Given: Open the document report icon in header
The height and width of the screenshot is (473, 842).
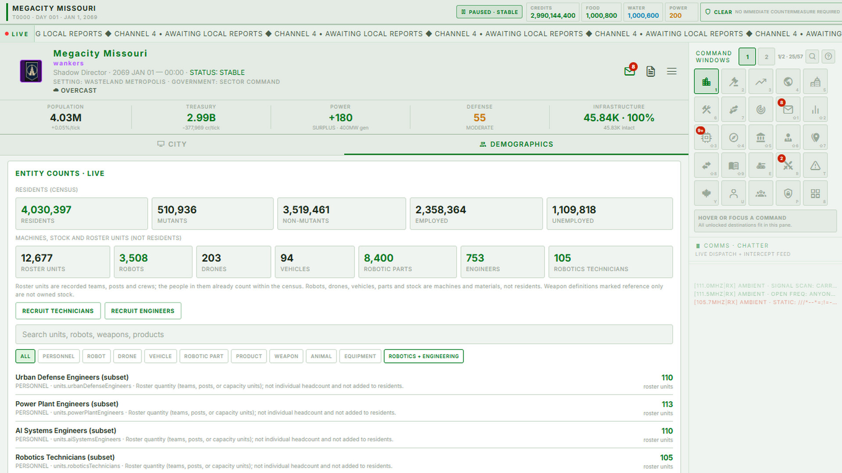Looking at the screenshot, I should click(x=650, y=71).
